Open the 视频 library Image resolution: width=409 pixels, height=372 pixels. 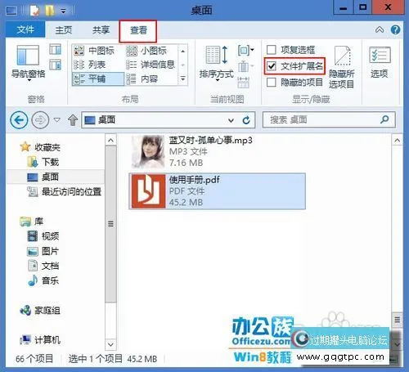point(43,236)
